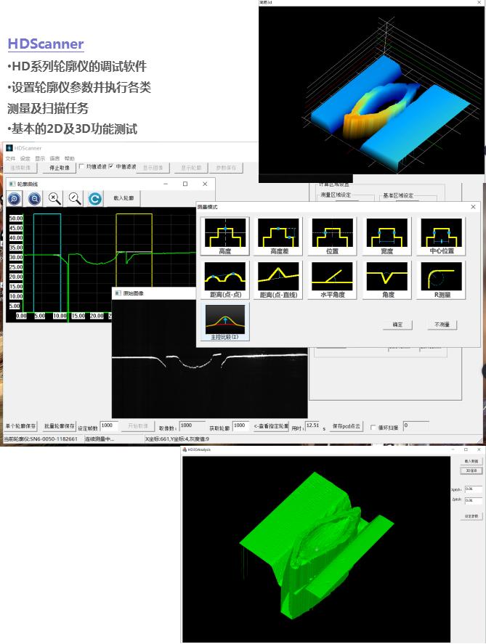
Task: Open the 文件 menu
Action: point(10,158)
